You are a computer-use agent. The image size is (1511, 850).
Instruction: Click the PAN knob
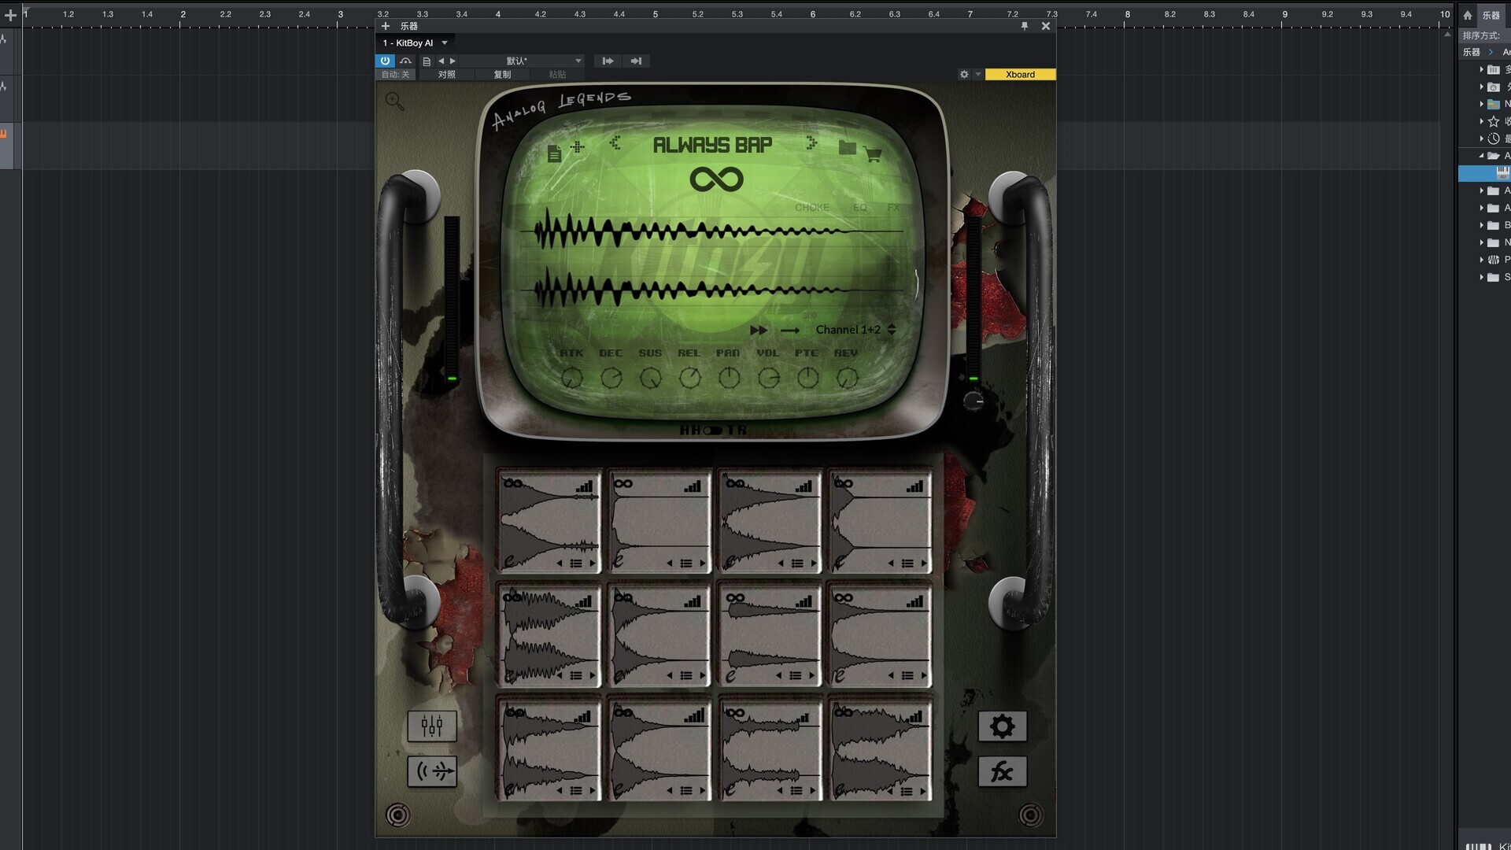[730, 379]
